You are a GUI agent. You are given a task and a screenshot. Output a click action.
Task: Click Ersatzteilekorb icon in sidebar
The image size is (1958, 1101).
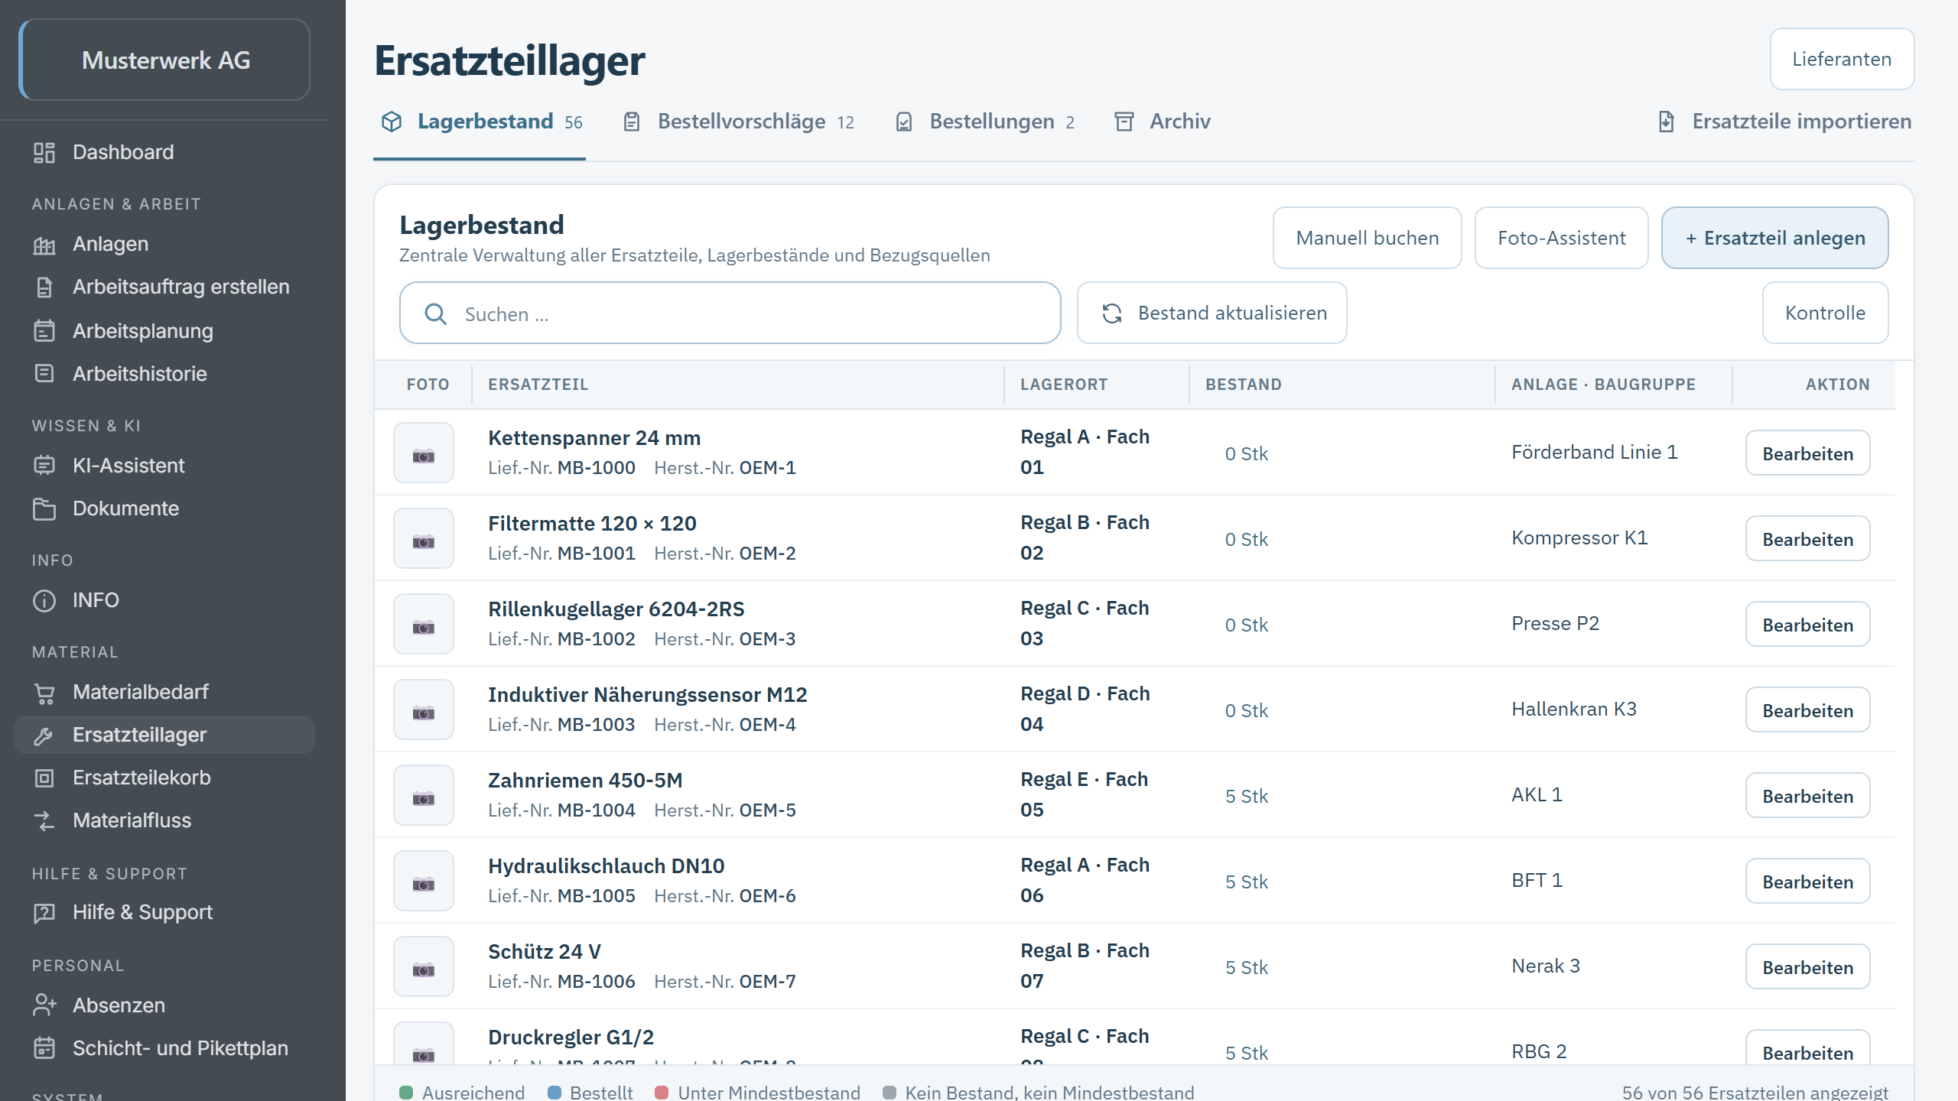[44, 778]
